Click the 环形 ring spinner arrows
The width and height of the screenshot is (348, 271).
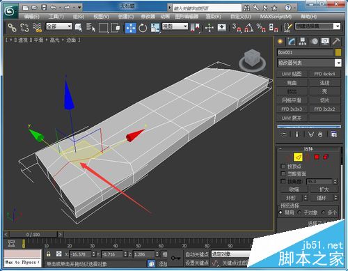(306, 198)
